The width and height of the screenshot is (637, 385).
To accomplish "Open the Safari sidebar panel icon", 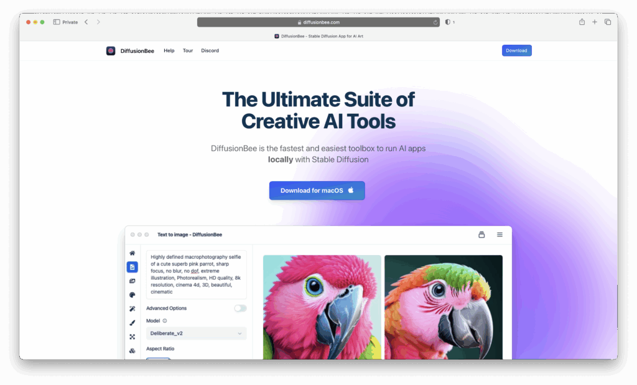I will coord(57,22).
